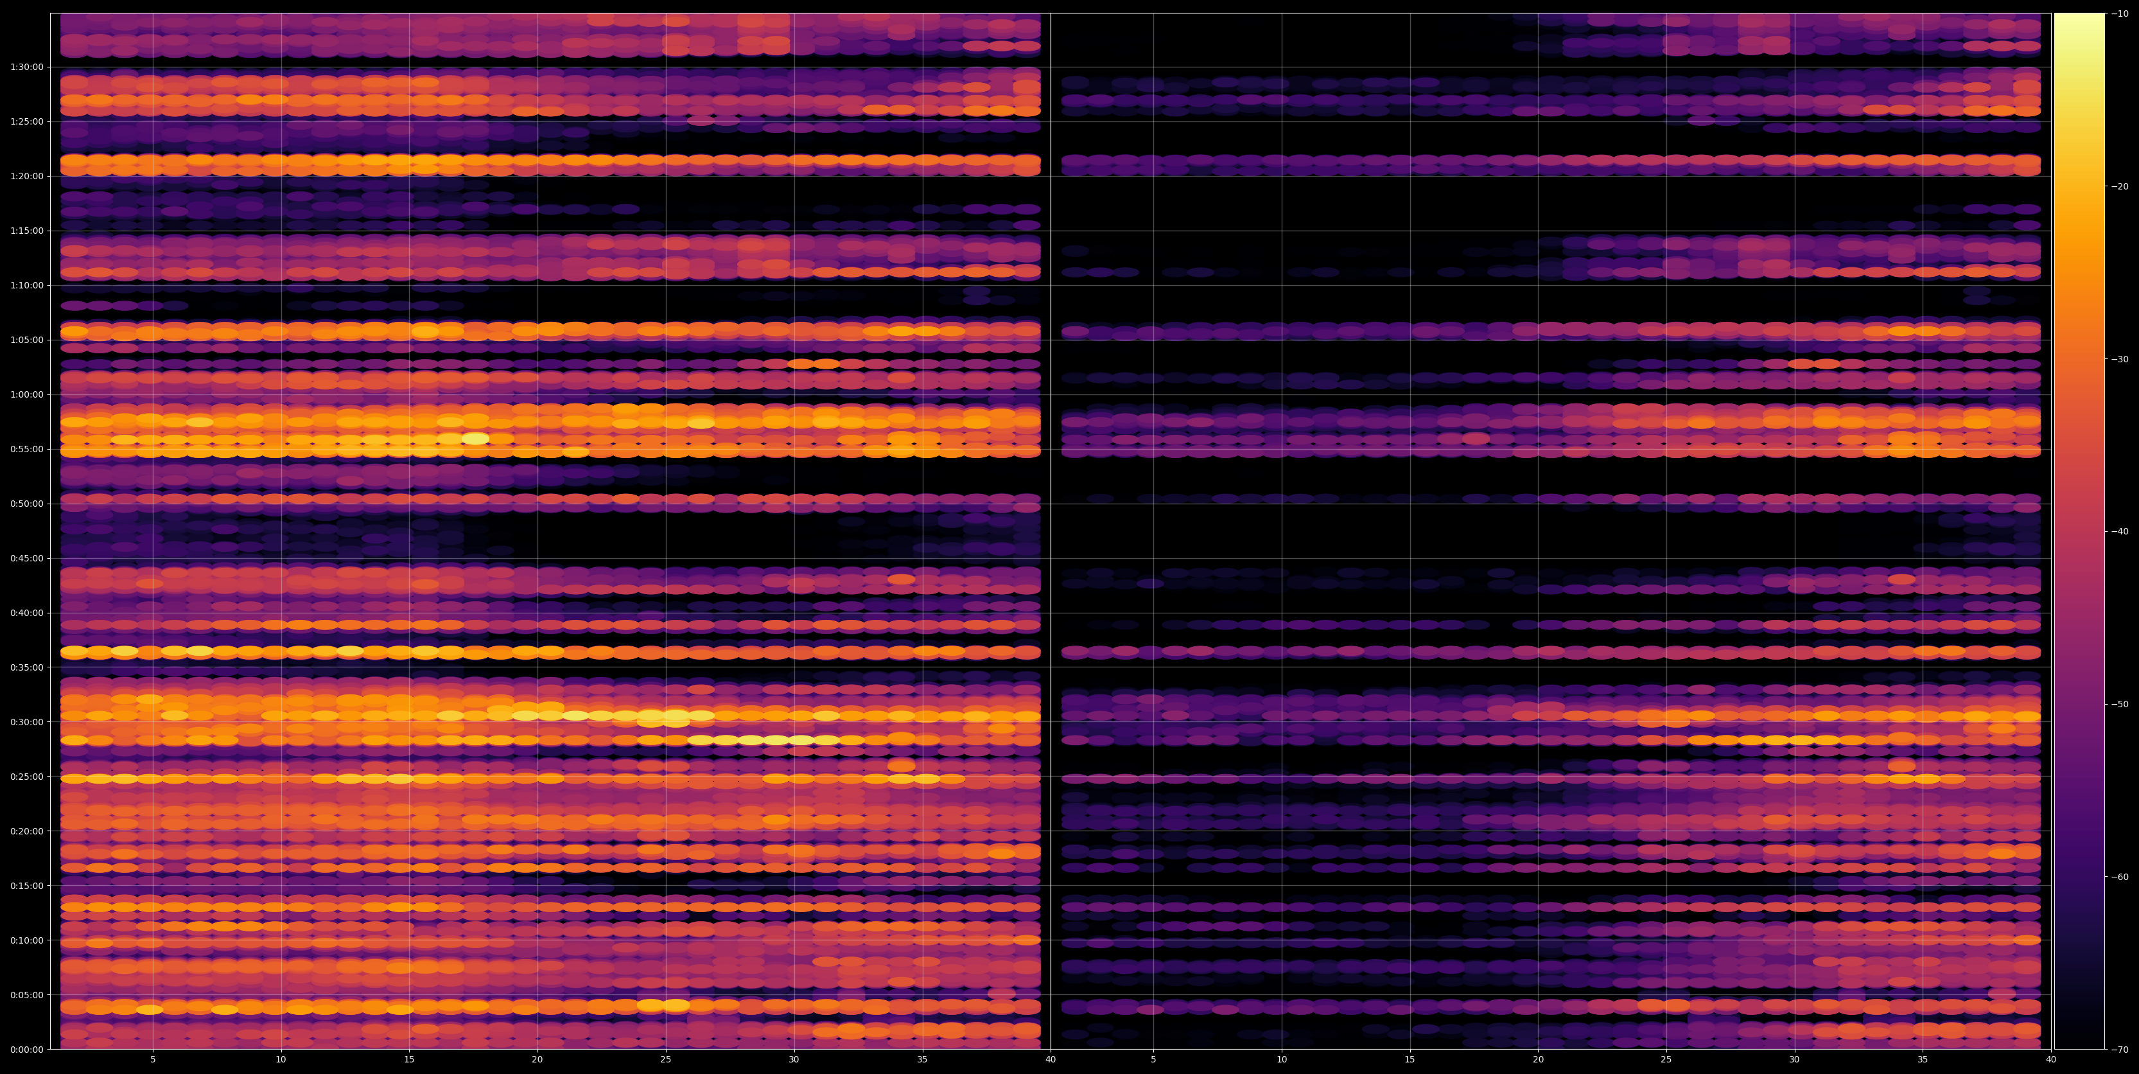Click the 0:55:00 y-axis tick label

(26, 450)
